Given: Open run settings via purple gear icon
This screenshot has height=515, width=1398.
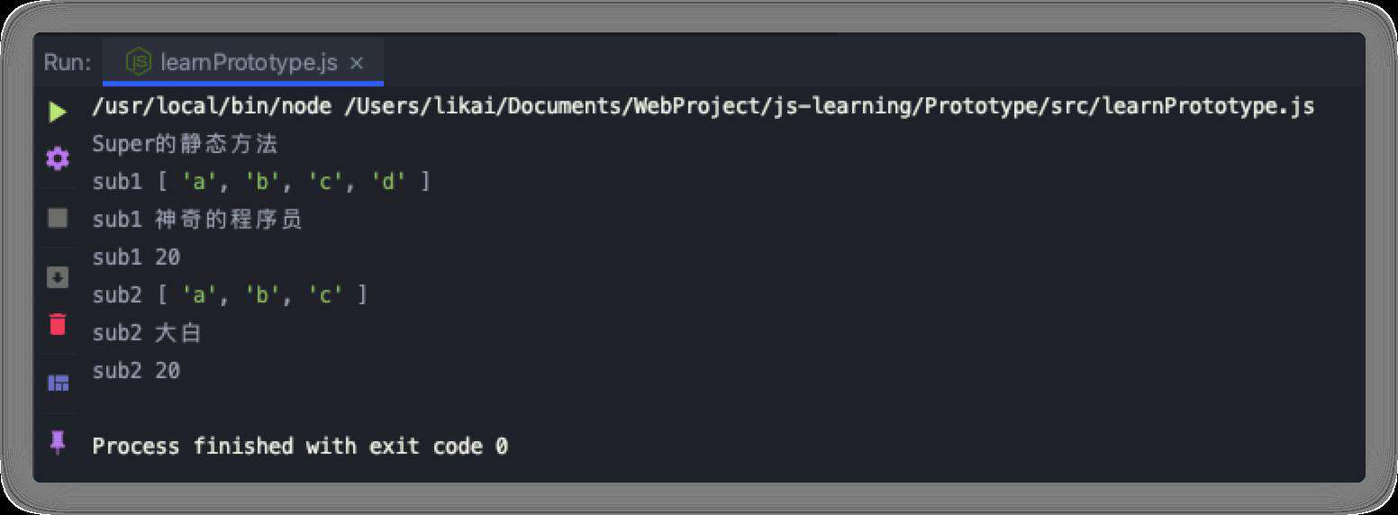Looking at the screenshot, I should [58, 160].
